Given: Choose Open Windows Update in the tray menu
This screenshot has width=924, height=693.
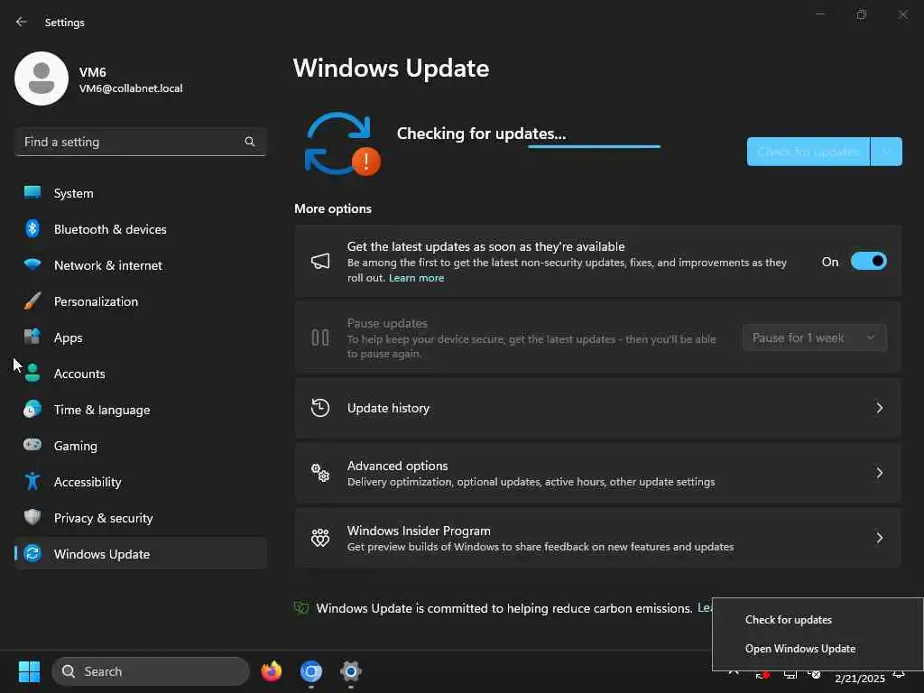Looking at the screenshot, I should tap(800, 649).
